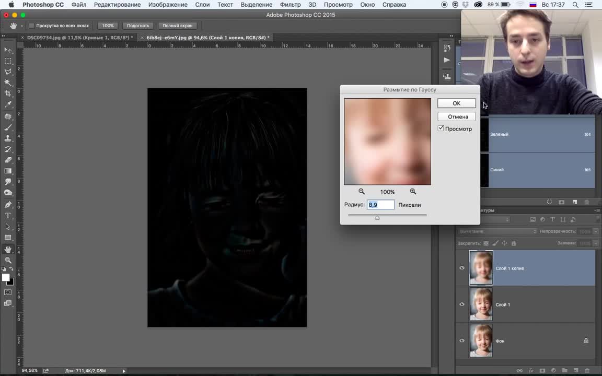Select the Eyedropper tool
The height and width of the screenshot is (376, 602).
click(x=8, y=105)
